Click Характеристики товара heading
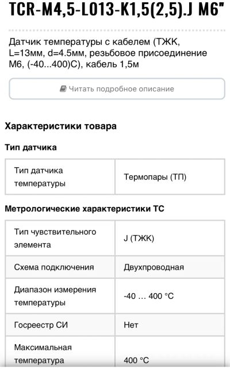This screenshot has width=230, height=369. pos(61,126)
